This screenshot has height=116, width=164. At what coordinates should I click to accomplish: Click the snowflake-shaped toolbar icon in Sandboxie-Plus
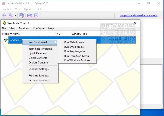pyautogui.click(x=4, y=15)
